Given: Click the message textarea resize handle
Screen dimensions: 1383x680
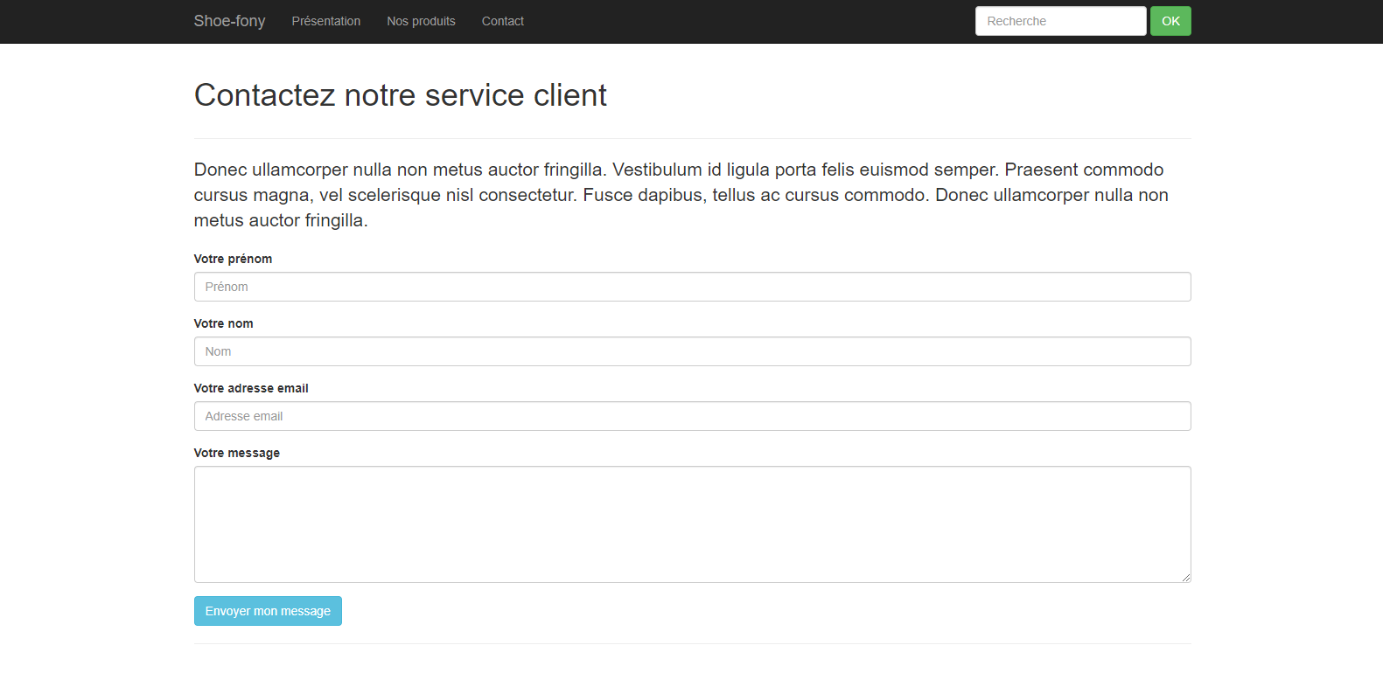Looking at the screenshot, I should click(x=1185, y=577).
